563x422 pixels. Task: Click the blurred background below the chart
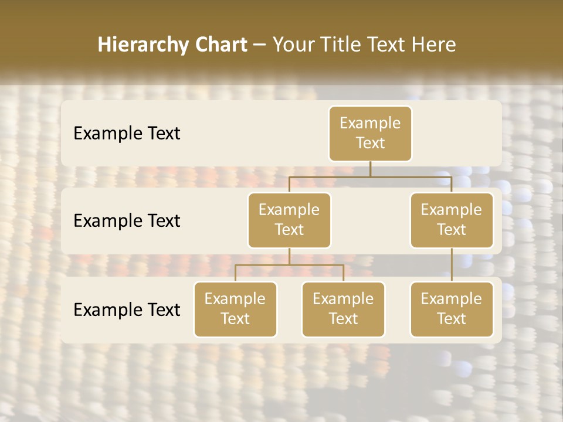281,381
